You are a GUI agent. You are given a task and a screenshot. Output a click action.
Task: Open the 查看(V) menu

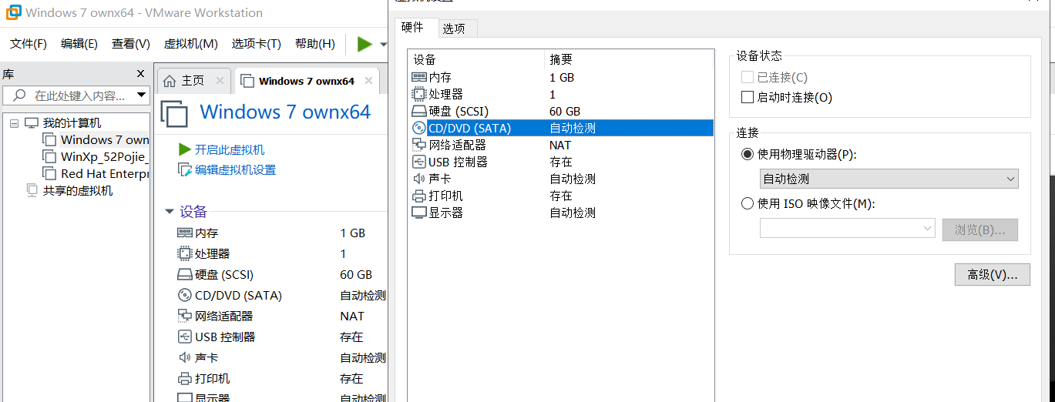(131, 44)
